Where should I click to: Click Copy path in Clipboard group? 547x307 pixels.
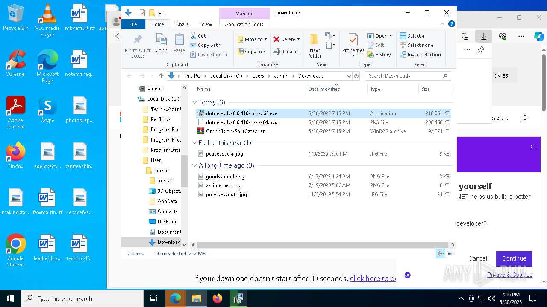[205, 45]
